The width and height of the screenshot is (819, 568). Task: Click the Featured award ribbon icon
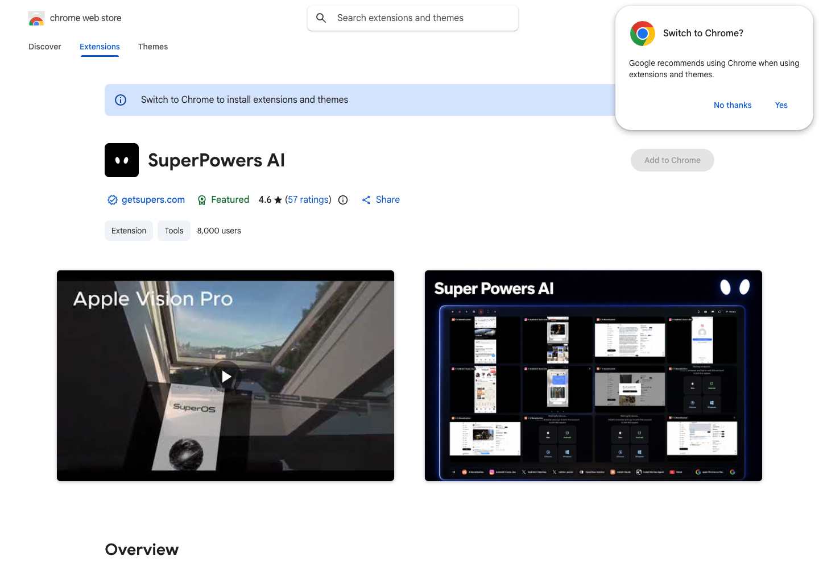pyautogui.click(x=202, y=200)
